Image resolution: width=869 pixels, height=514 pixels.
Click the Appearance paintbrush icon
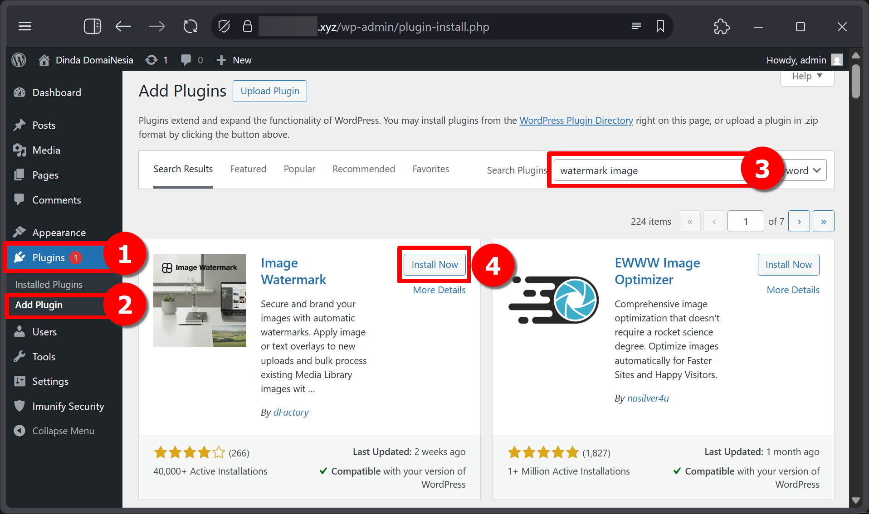pos(20,232)
